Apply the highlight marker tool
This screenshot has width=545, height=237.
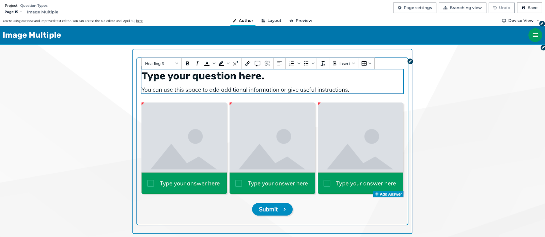tap(221, 64)
